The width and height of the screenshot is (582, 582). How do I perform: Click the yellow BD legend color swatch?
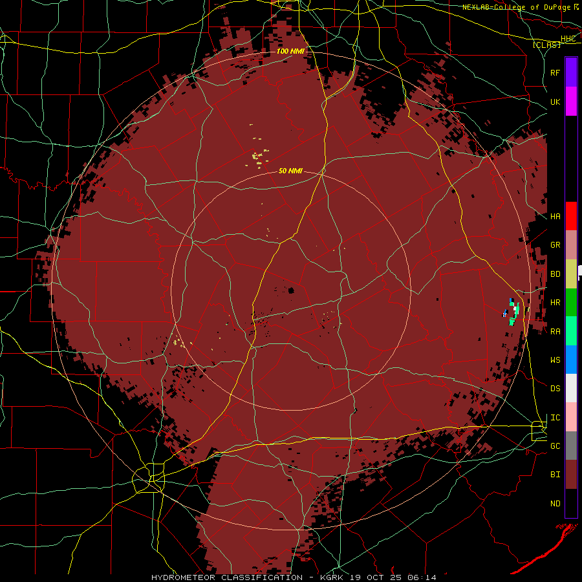(571, 274)
